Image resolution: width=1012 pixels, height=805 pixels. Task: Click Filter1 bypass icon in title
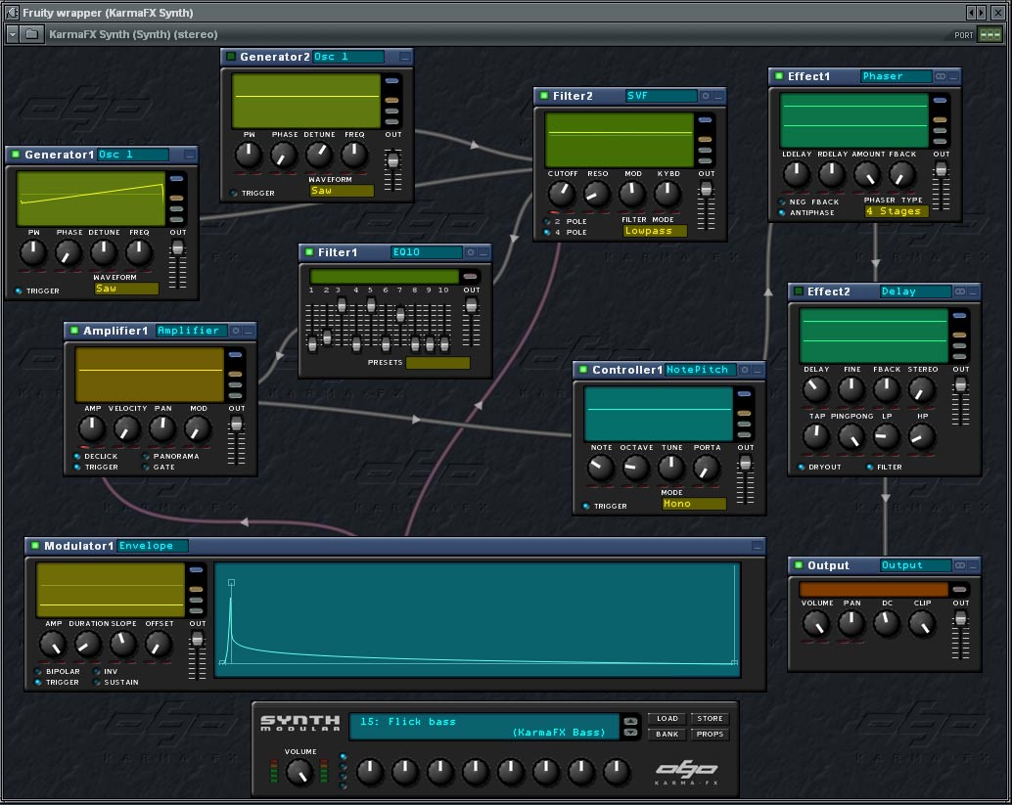(x=471, y=253)
